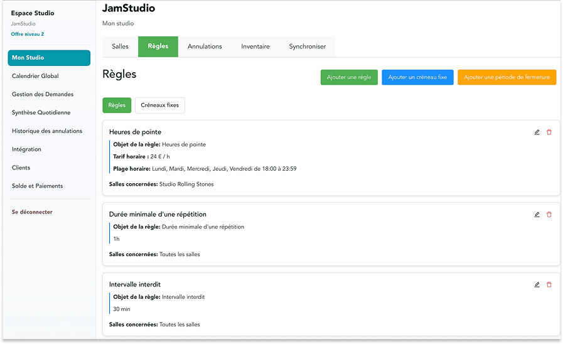
Task: Click the Mon studio subtitle
Action: click(118, 23)
